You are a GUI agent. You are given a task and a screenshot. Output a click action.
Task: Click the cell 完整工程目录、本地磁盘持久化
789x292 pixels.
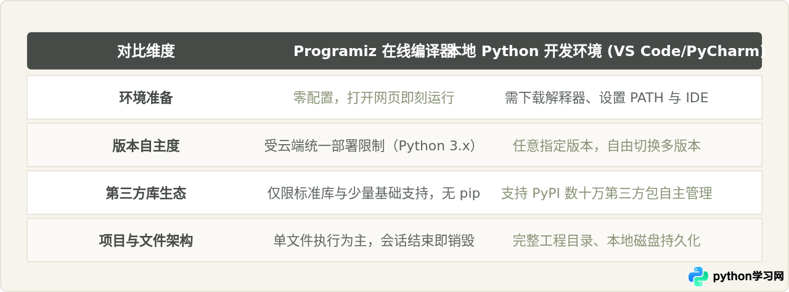tap(607, 241)
